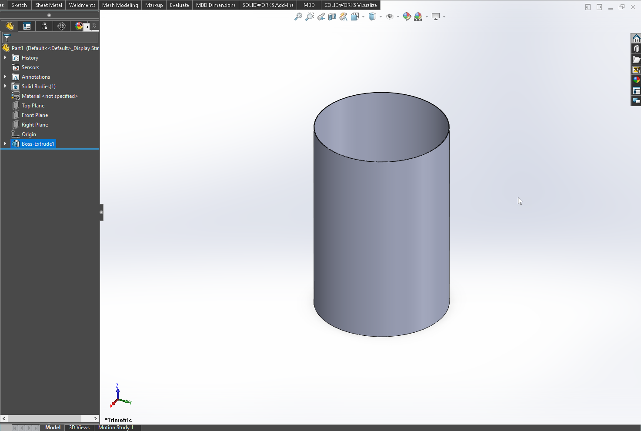Click the View Orientation cube icon
This screenshot has height=431, width=641.
tap(354, 17)
